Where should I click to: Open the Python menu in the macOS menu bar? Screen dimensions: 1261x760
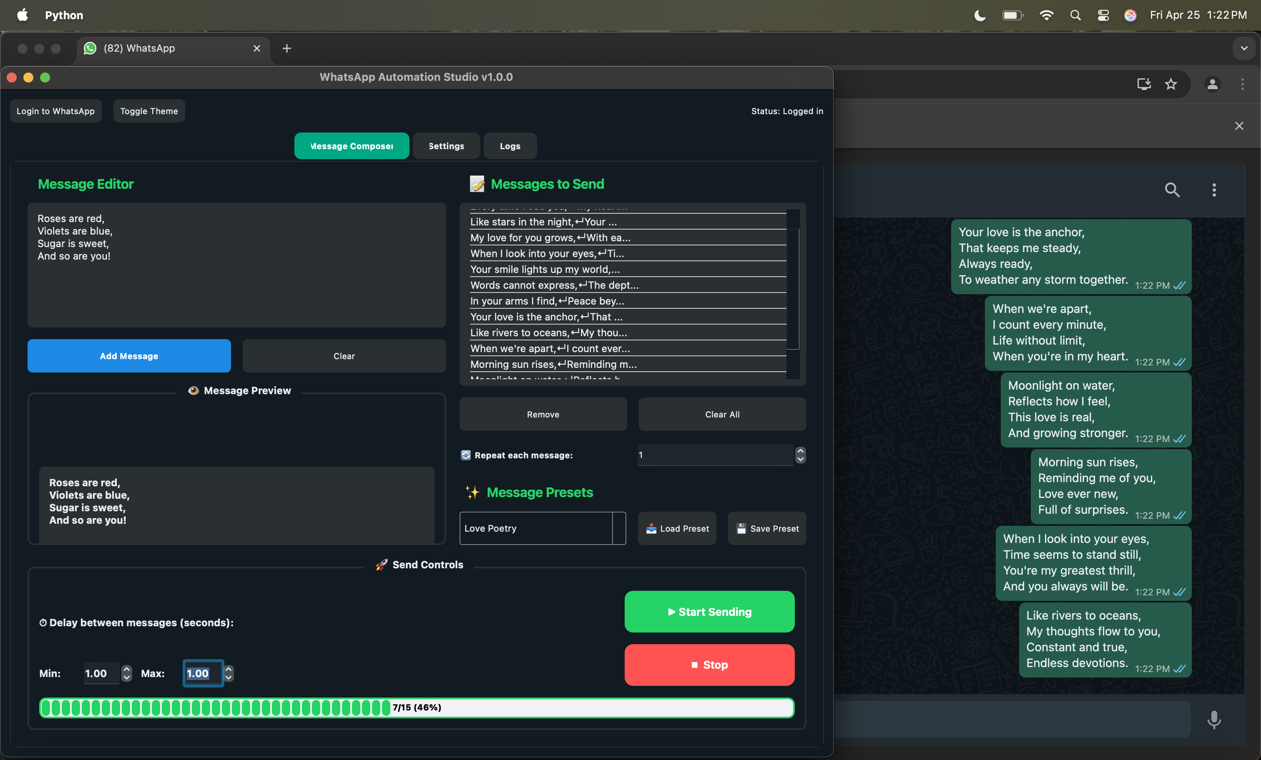tap(63, 15)
